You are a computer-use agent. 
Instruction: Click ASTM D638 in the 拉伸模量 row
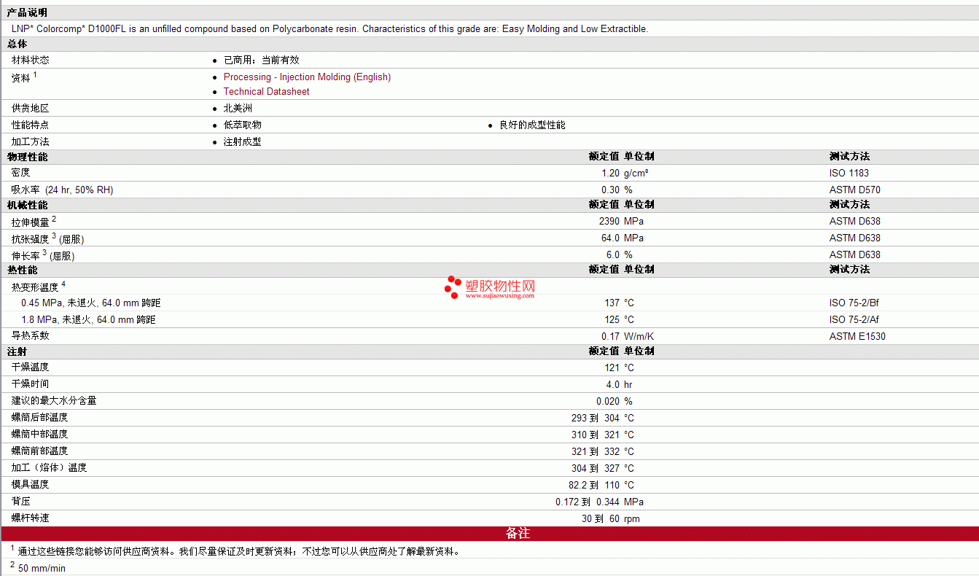pos(855,222)
